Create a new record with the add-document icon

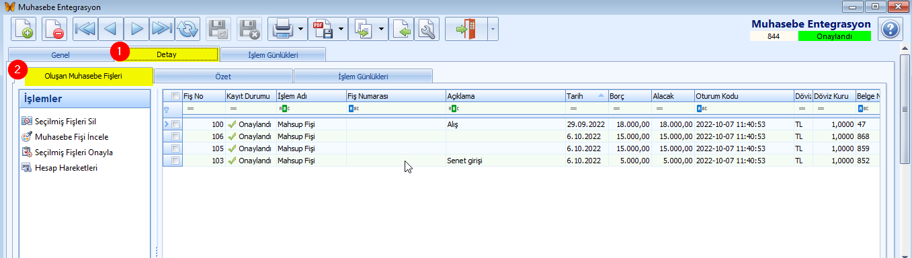click(24, 30)
